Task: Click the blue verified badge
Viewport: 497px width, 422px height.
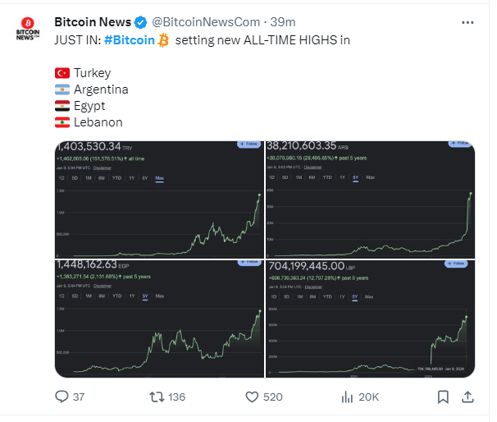Action: point(140,22)
